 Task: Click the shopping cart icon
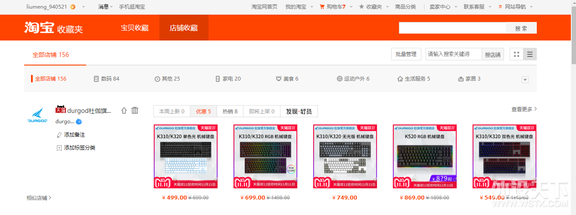click(322, 6)
